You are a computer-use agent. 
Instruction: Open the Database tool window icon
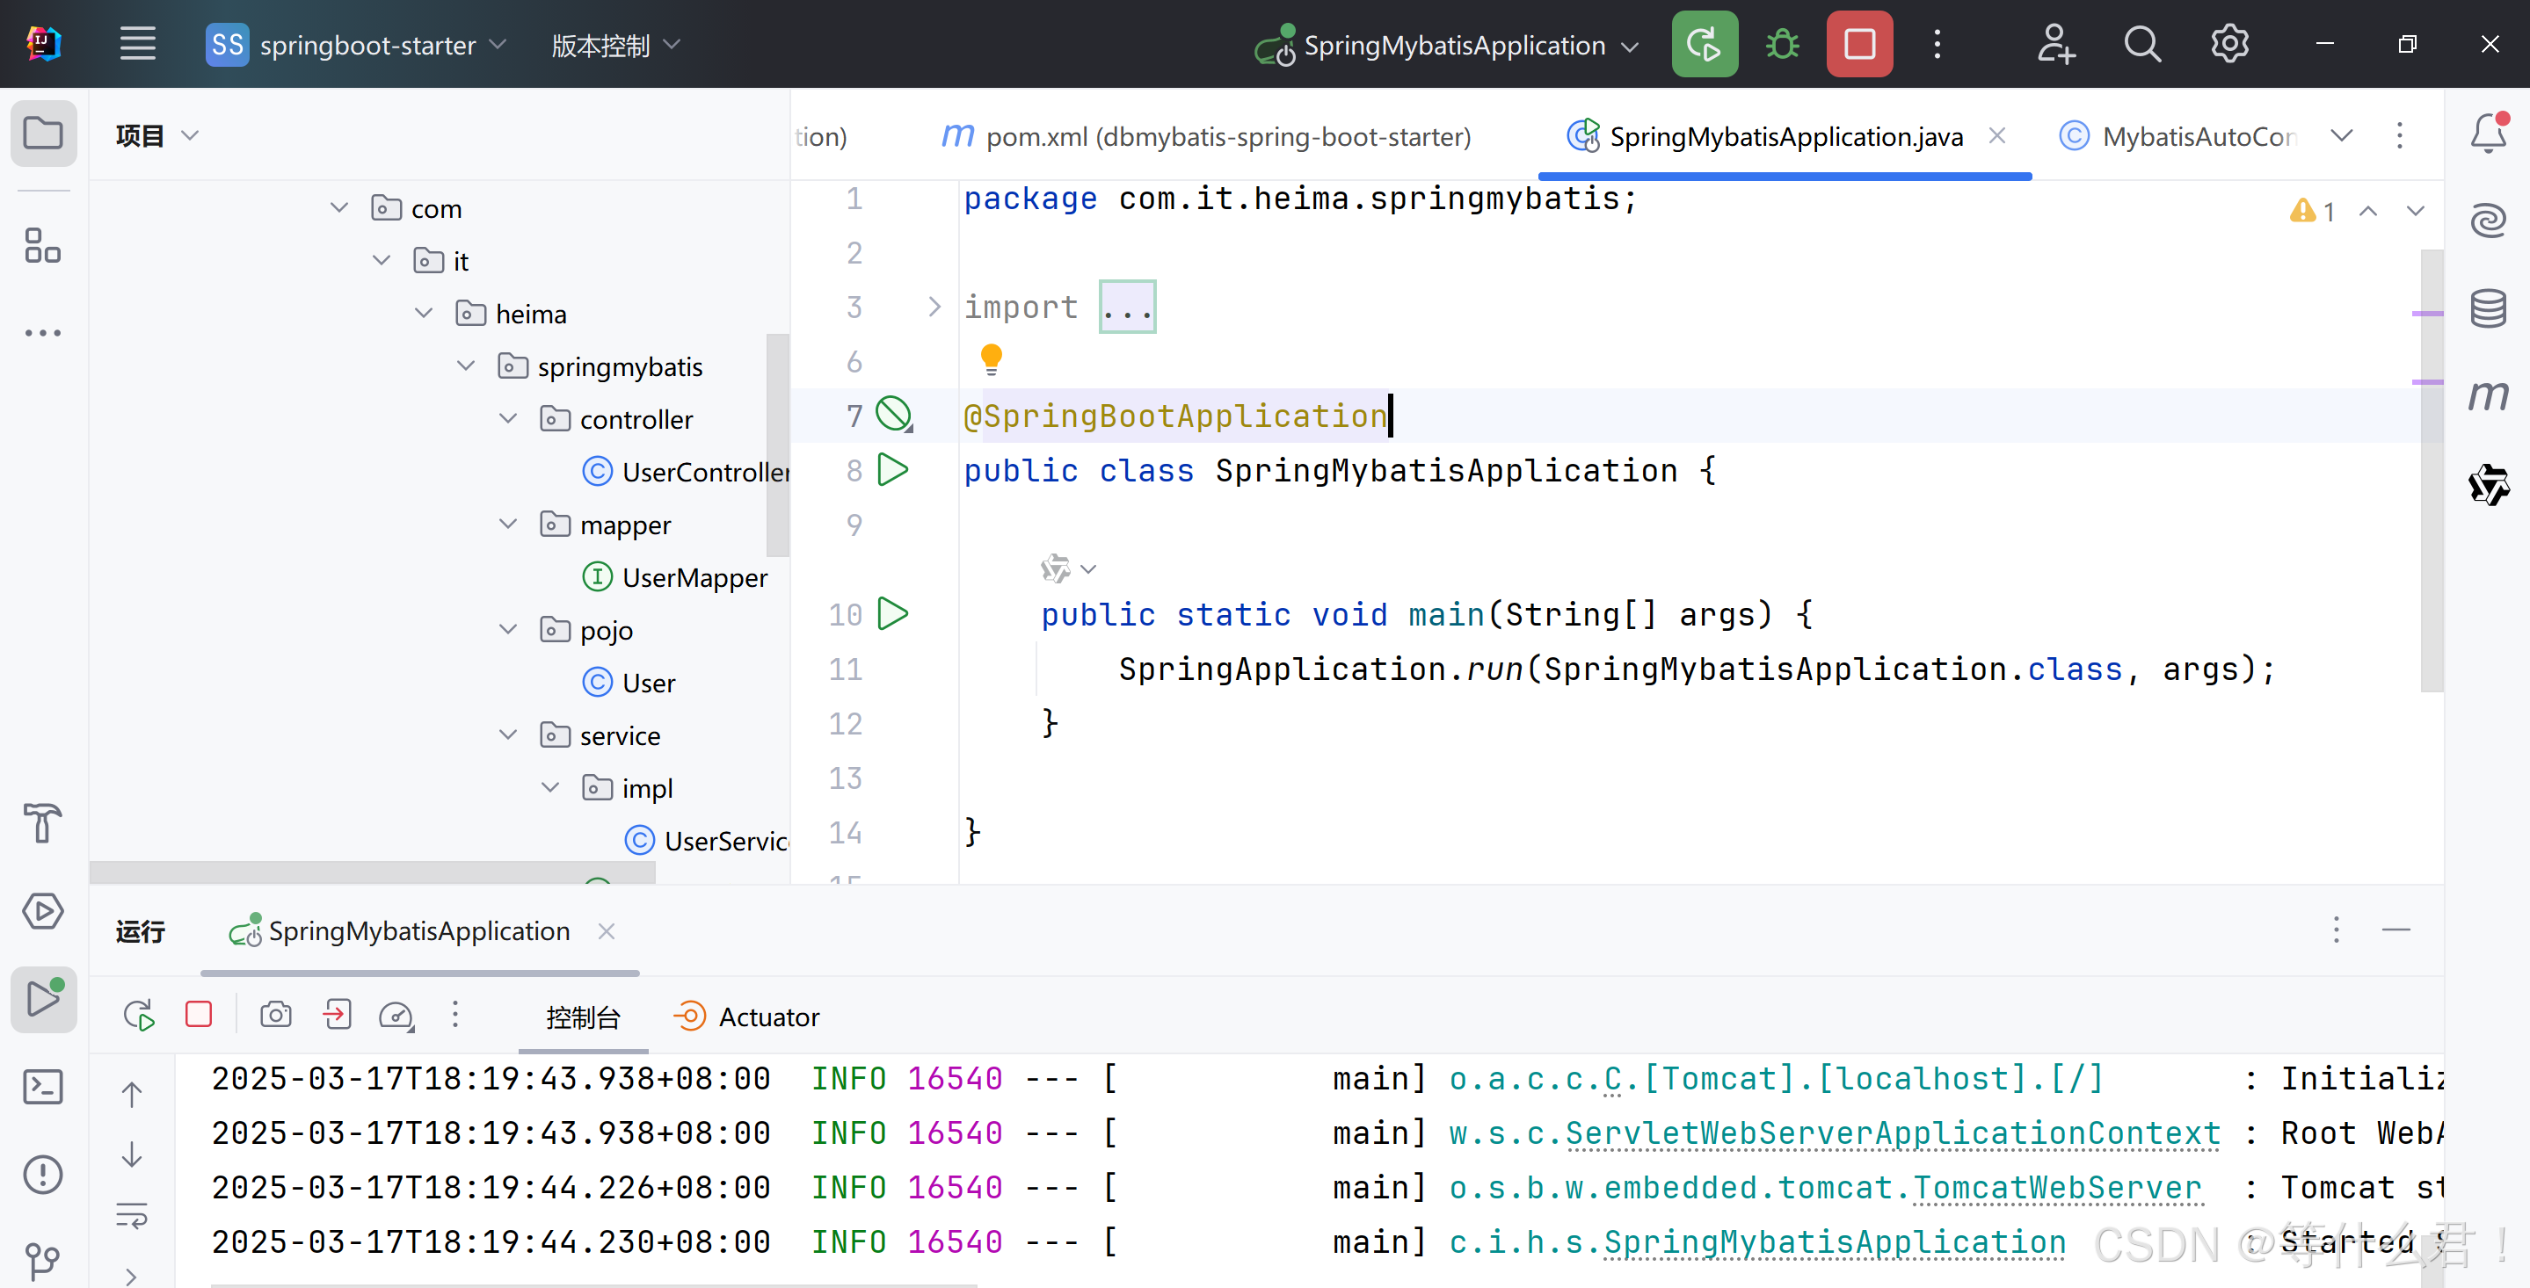[x=2488, y=308]
